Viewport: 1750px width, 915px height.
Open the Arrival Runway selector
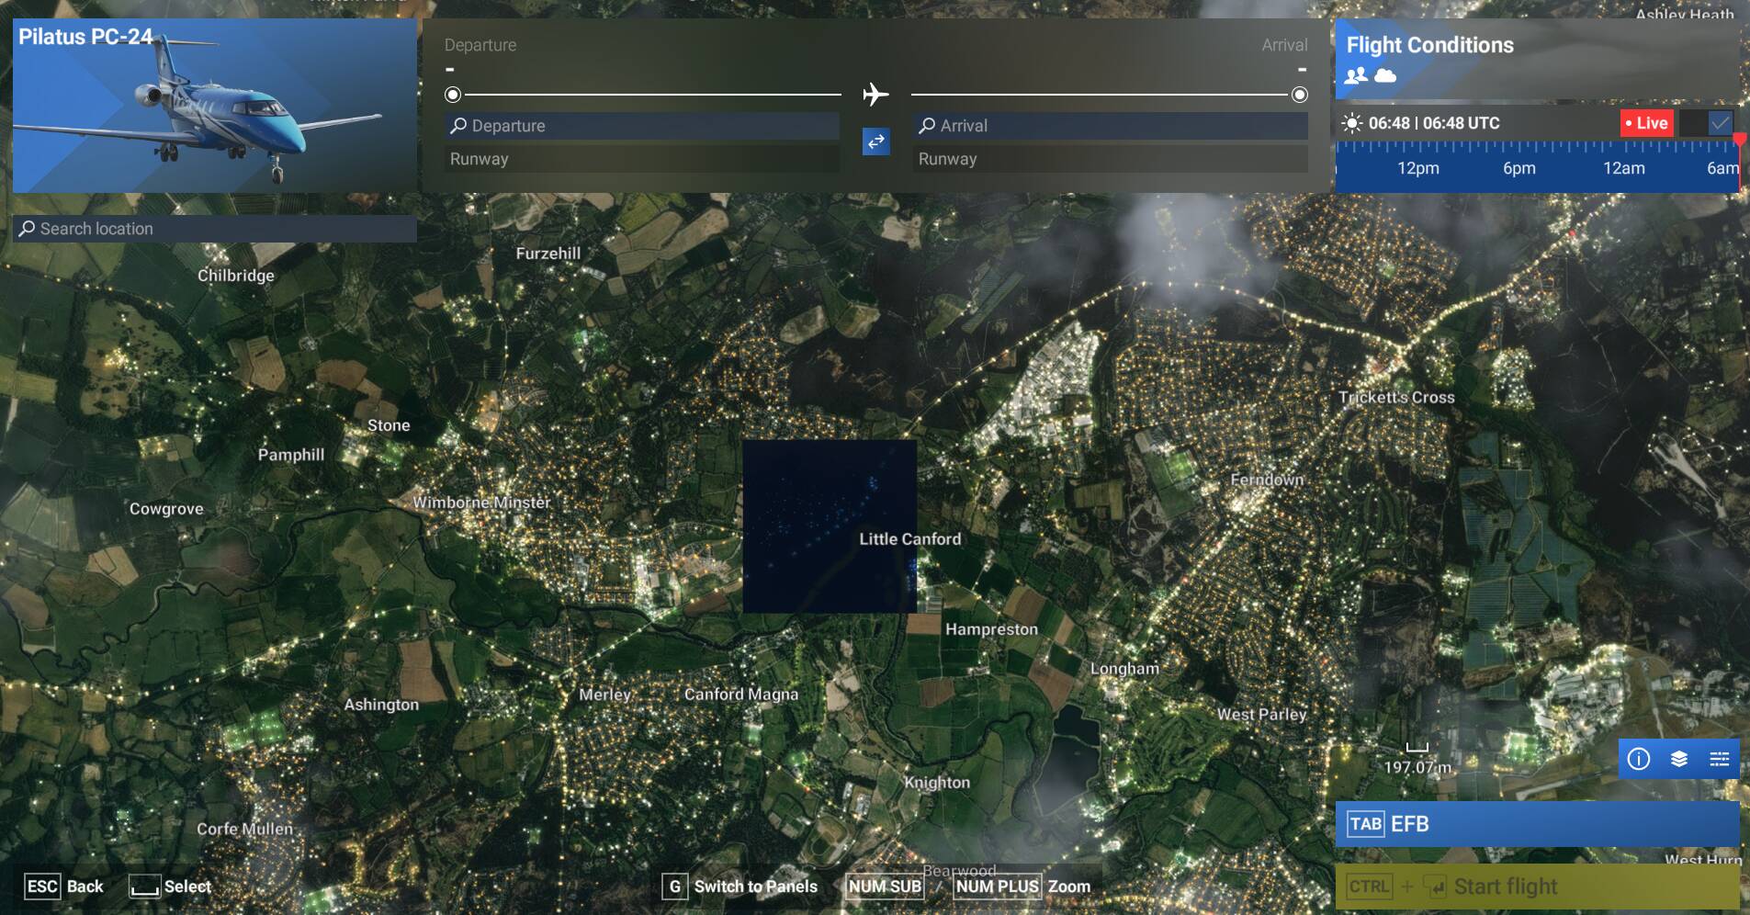click(1110, 159)
